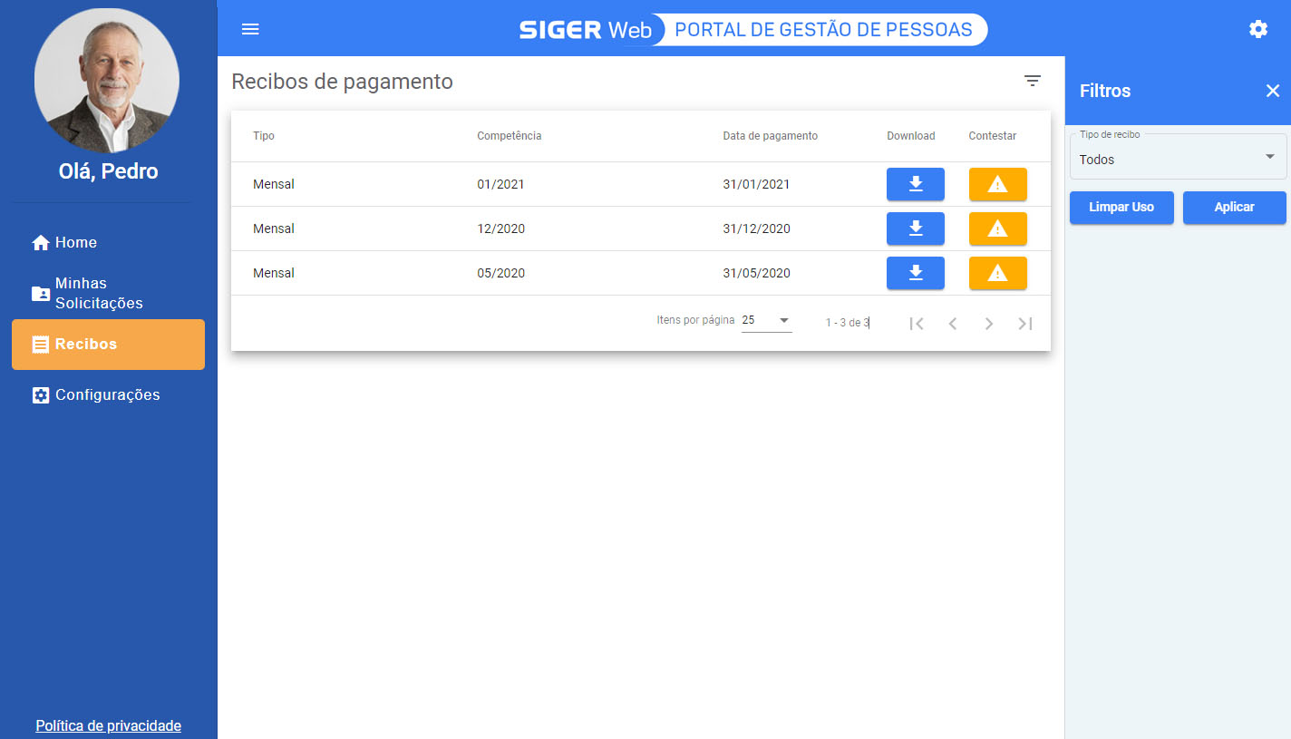Download the 01/2021 receipt
The height and width of the screenshot is (739, 1291).
tap(916, 184)
